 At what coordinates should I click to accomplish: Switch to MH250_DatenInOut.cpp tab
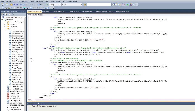pyautogui.click(x=104, y=12)
